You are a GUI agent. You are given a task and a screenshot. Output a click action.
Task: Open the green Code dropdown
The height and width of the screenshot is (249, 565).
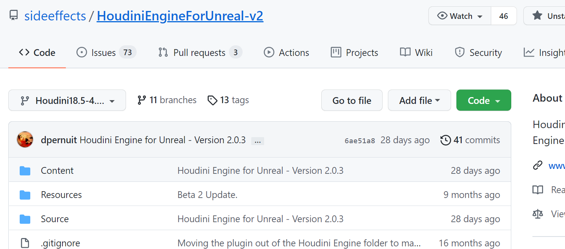(483, 100)
